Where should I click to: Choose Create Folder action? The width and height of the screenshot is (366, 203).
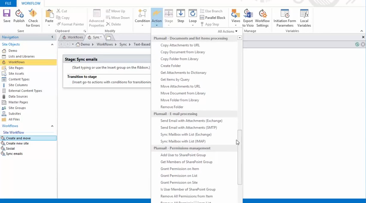pos(171,66)
